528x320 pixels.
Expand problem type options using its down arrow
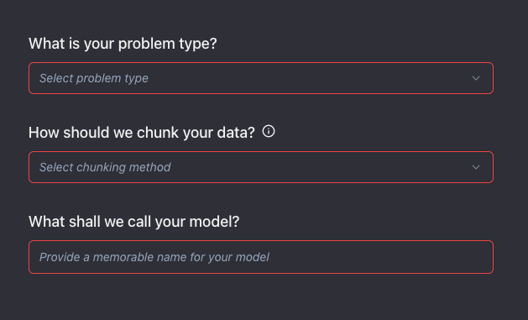[x=475, y=78]
